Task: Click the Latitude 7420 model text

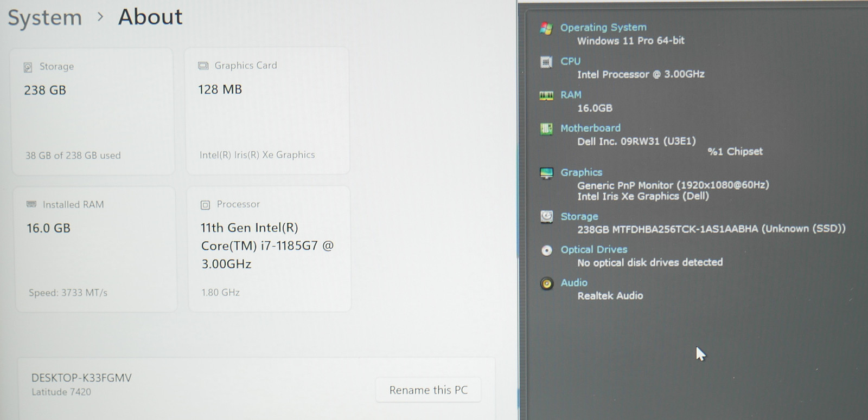Action: pyautogui.click(x=61, y=392)
